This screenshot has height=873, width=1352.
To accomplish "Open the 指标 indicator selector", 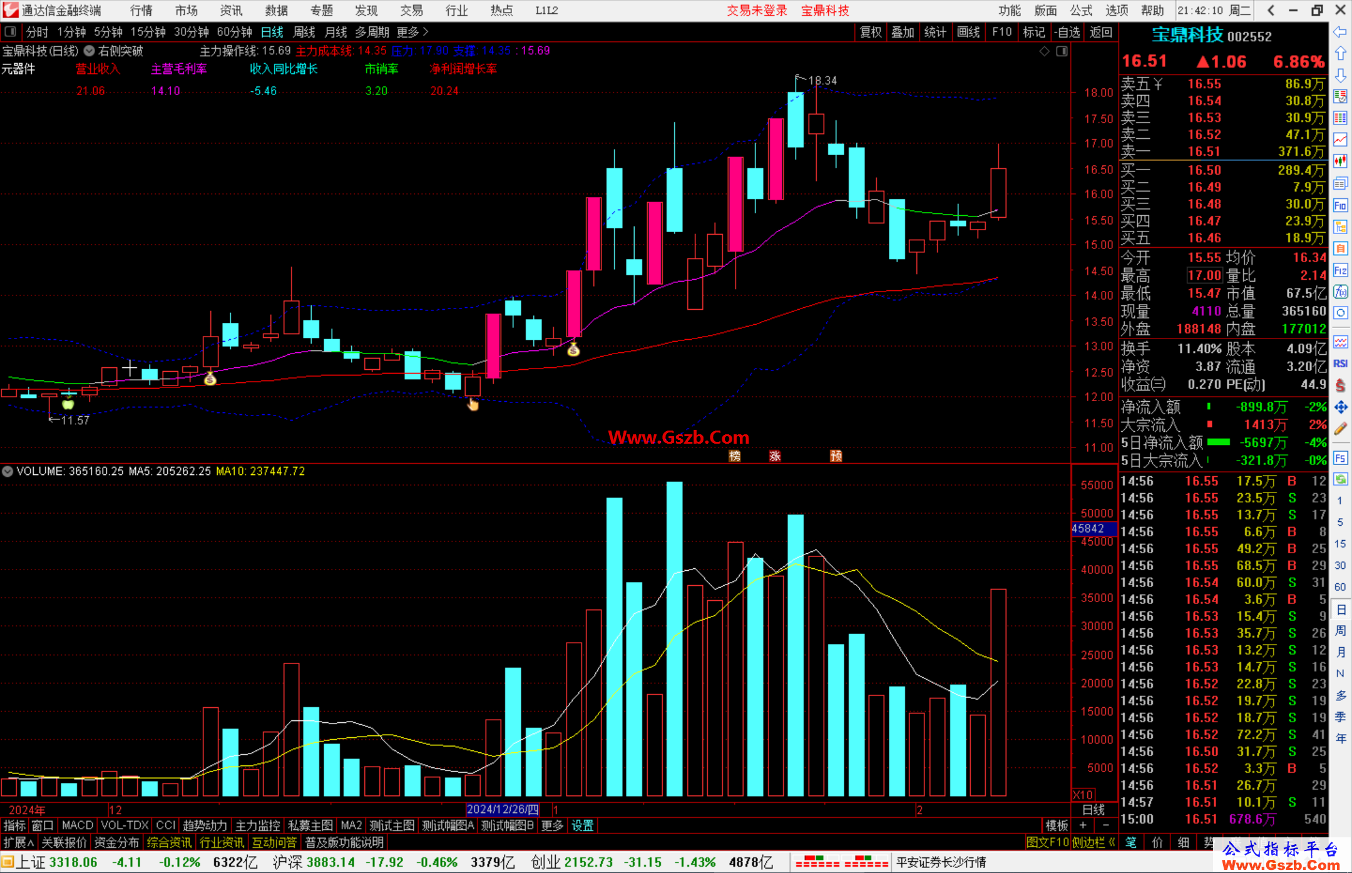I will pyautogui.click(x=14, y=826).
